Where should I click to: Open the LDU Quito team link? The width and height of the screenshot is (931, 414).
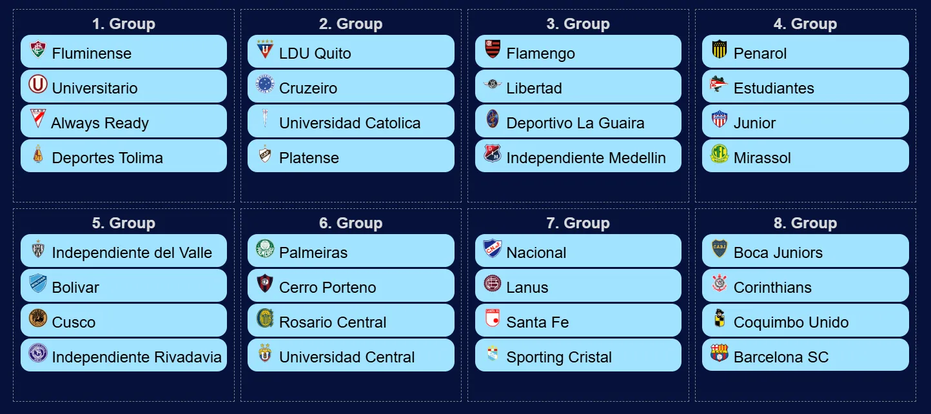[x=315, y=54]
